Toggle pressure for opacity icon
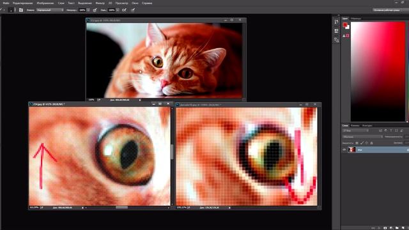 click(95, 10)
